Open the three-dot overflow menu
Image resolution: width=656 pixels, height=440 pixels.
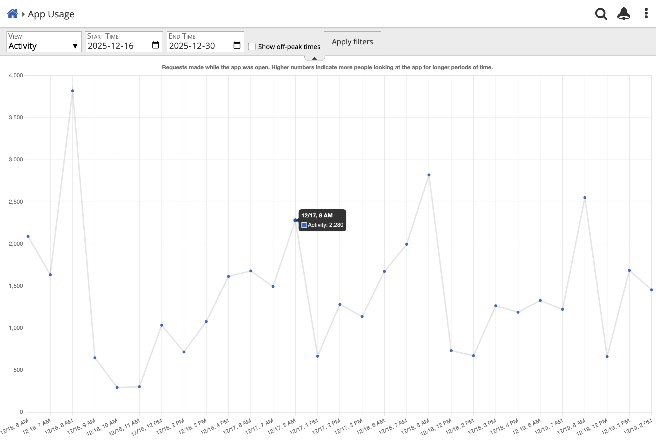[x=646, y=13]
